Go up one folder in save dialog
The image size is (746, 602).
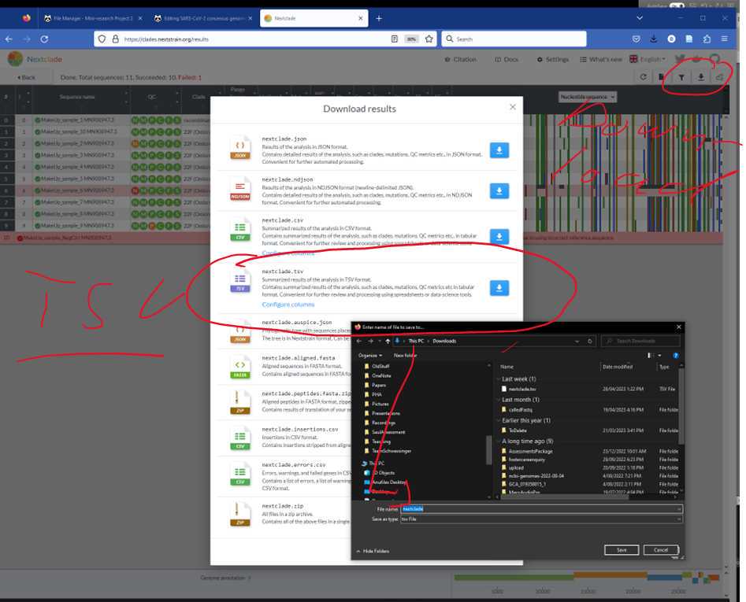coord(388,341)
